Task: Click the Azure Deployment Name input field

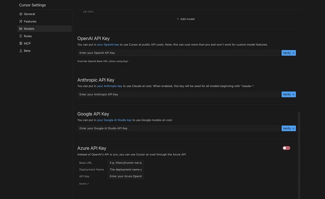Action: 126,169
